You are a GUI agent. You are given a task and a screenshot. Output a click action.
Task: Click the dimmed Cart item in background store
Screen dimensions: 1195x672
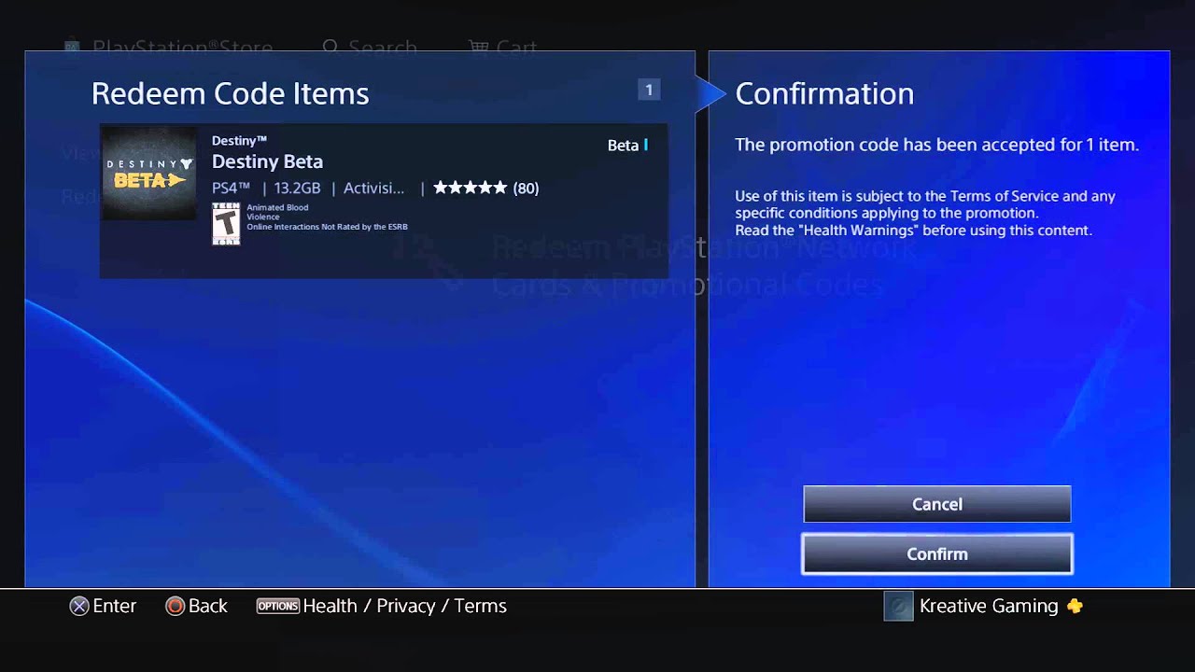click(x=502, y=47)
